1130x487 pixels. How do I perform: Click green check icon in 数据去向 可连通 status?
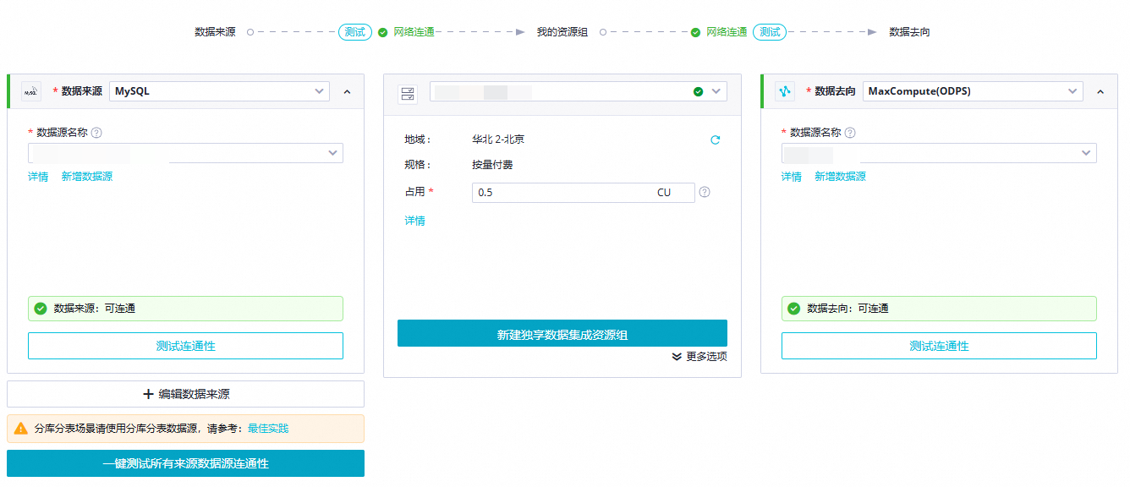click(793, 309)
